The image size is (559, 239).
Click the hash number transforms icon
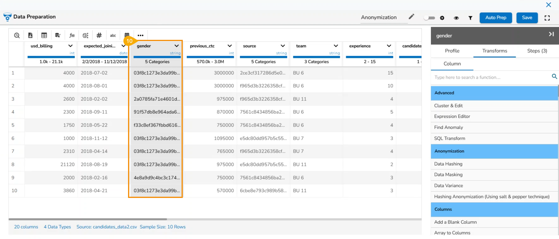(x=99, y=36)
